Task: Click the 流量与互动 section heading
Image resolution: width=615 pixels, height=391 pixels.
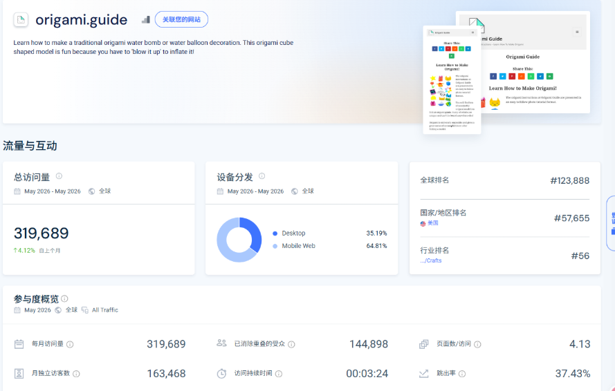Action: 30,146
